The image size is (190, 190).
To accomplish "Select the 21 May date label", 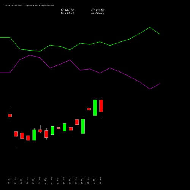I will pos(94,180).
